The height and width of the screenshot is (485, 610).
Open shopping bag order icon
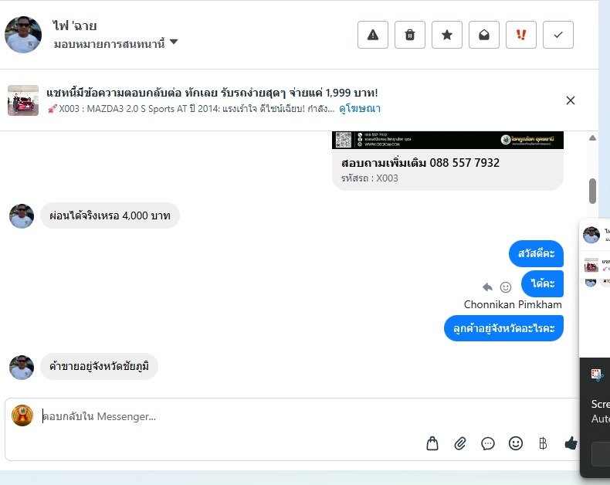pyautogui.click(x=432, y=443)
